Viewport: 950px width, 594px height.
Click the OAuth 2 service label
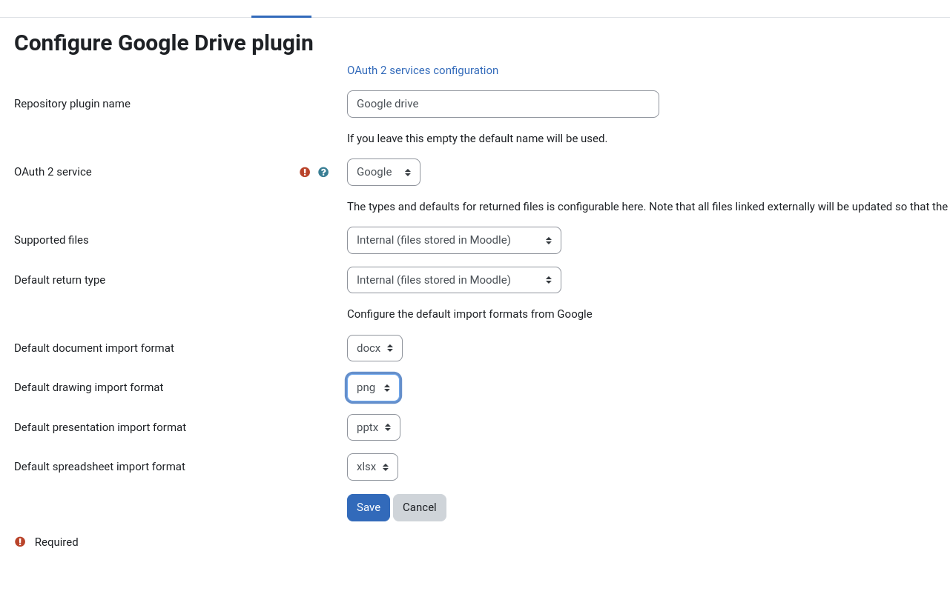(53, 172)
